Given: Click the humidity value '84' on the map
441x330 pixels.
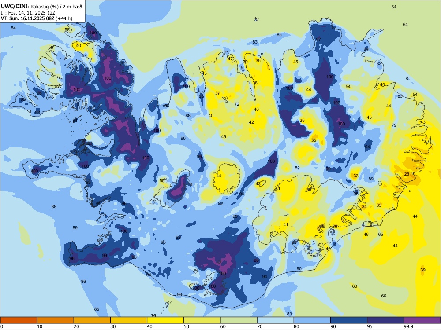Looking at the screenshot, I should (13, 28).
